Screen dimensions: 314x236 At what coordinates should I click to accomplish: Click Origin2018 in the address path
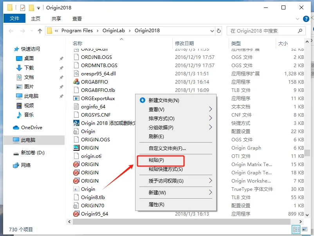[x=147, y=31]
